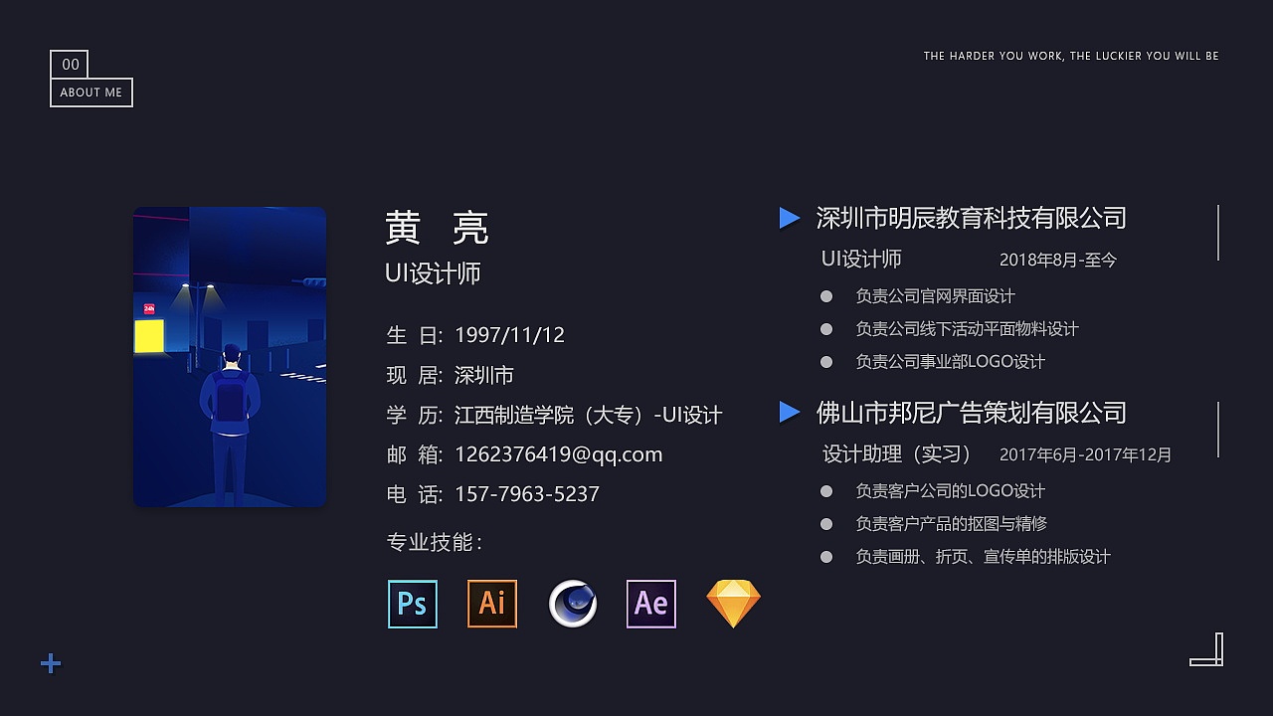Open the ABOUT ME tab
The width and height of the screenshot is (1273, 716).
(x=91, y=91)
